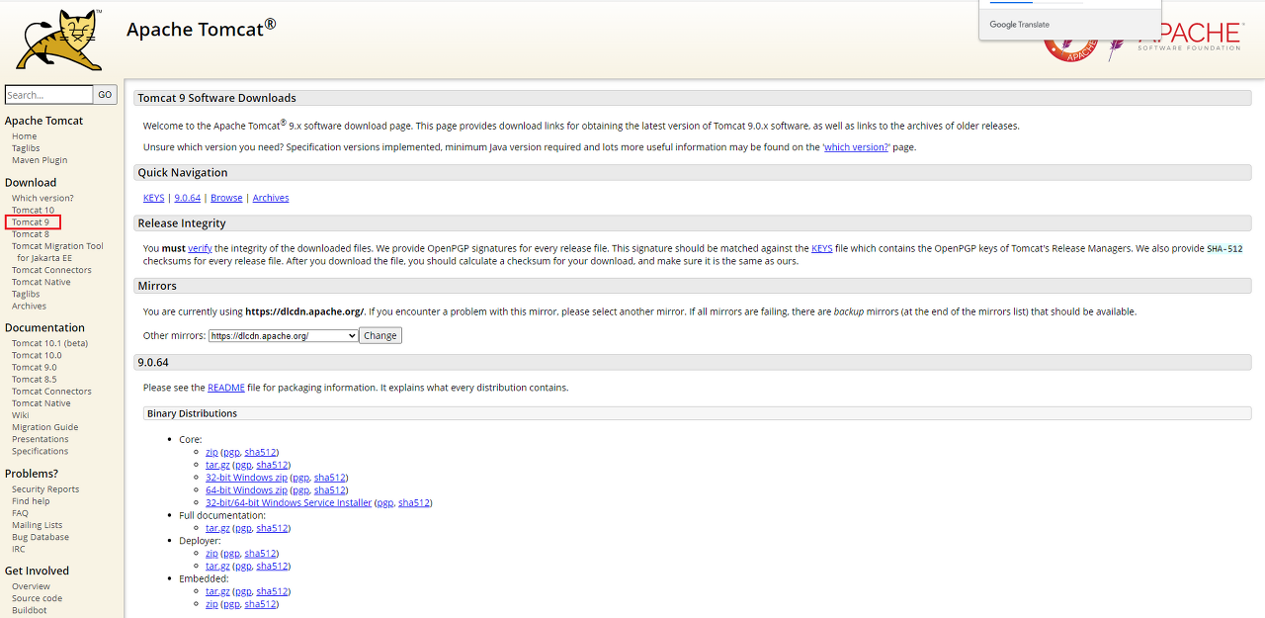Download the Deployer zip
Screen dimensions: 1265x618
(211, 554)
